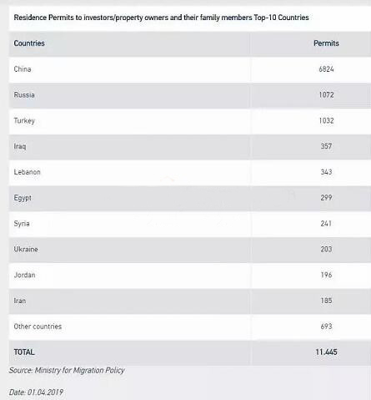Click the table title about Residence Permits
Viewport: 371px width, 400px height.
pos(161,18)
